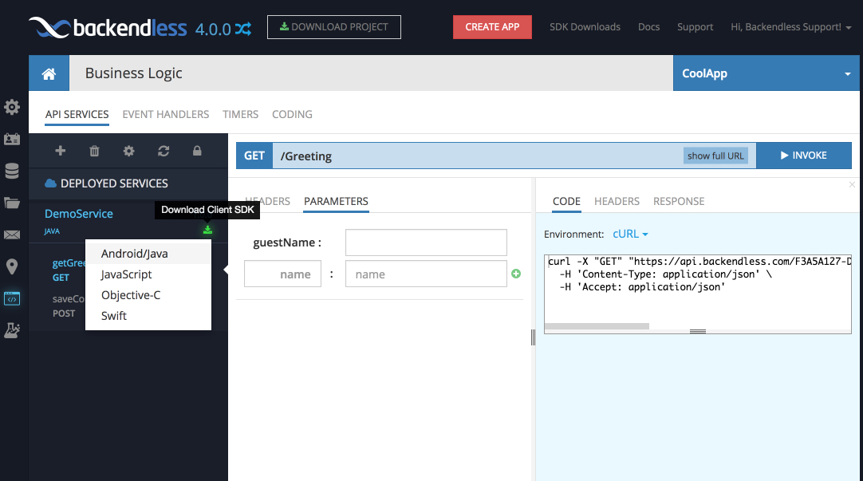Click the Business Logic heading
This screenshot has height=481, width=863.
(134, 73)
